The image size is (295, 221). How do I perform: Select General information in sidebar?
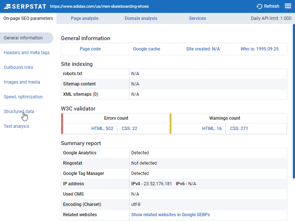tap(27, 38)
